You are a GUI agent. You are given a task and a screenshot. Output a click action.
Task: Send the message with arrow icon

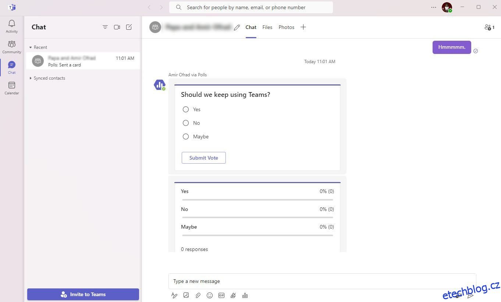pyautogui.click(x=470, y=295)
